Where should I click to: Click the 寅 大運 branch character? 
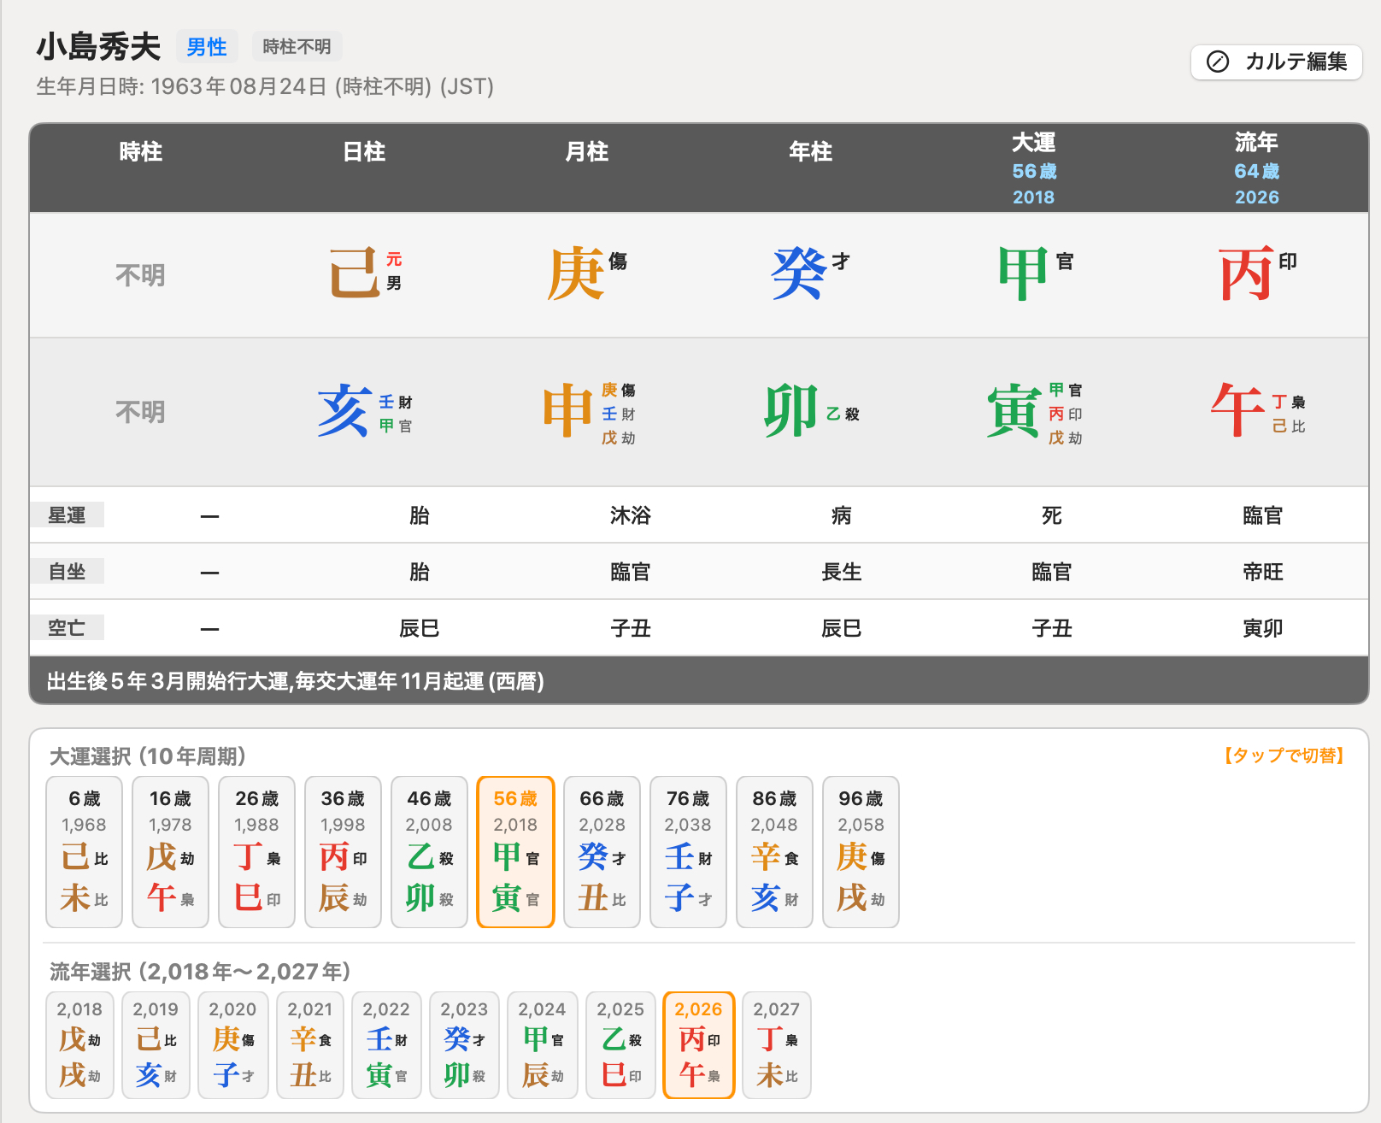(x=1014, y=410)
